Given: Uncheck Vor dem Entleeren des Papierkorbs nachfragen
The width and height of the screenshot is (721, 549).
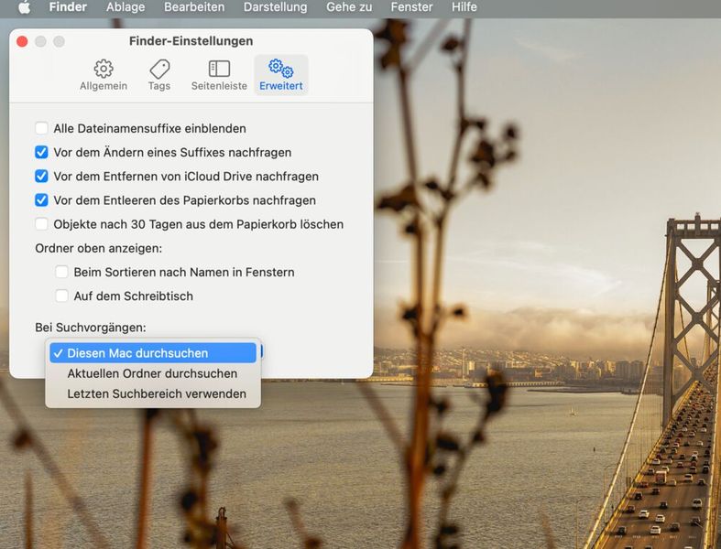Looking at the screenshot, I should [41, 199].
